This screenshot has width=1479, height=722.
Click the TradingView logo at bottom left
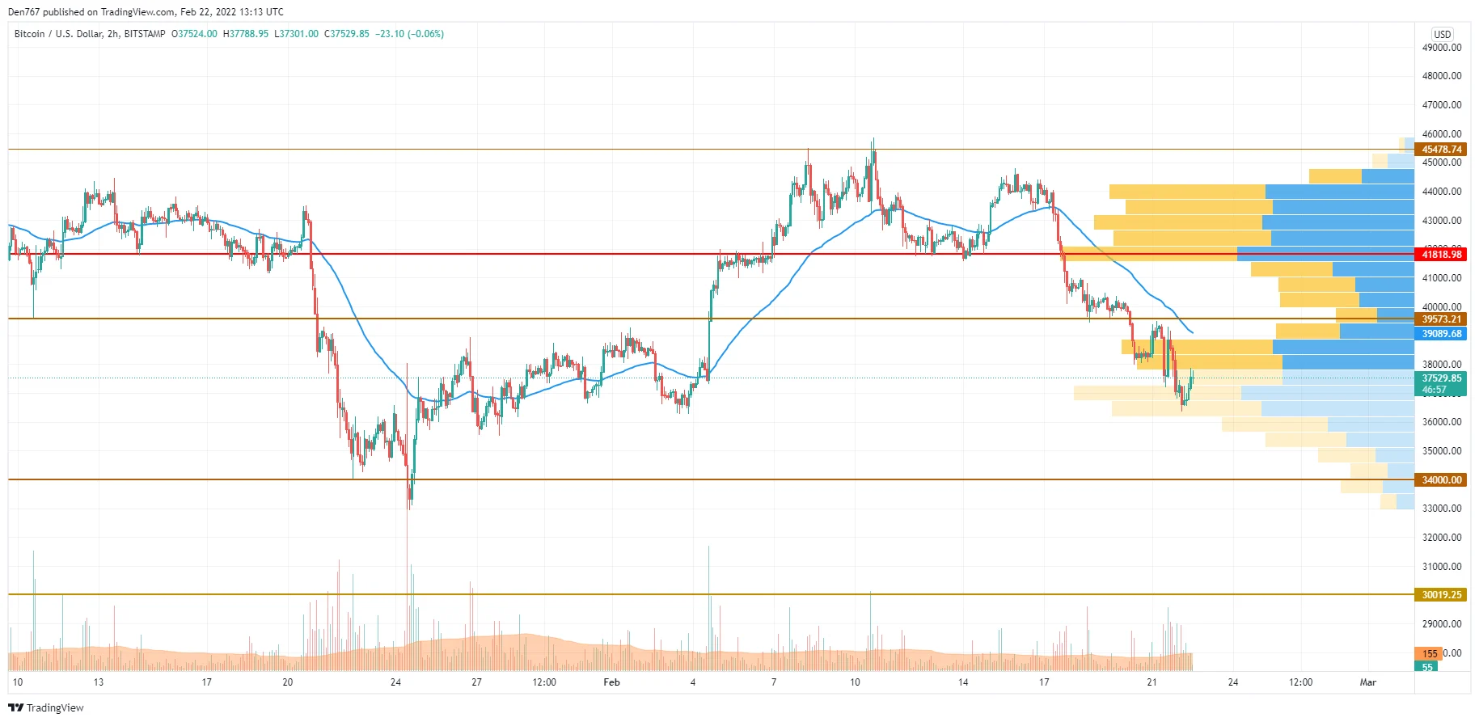coord(46,707)
